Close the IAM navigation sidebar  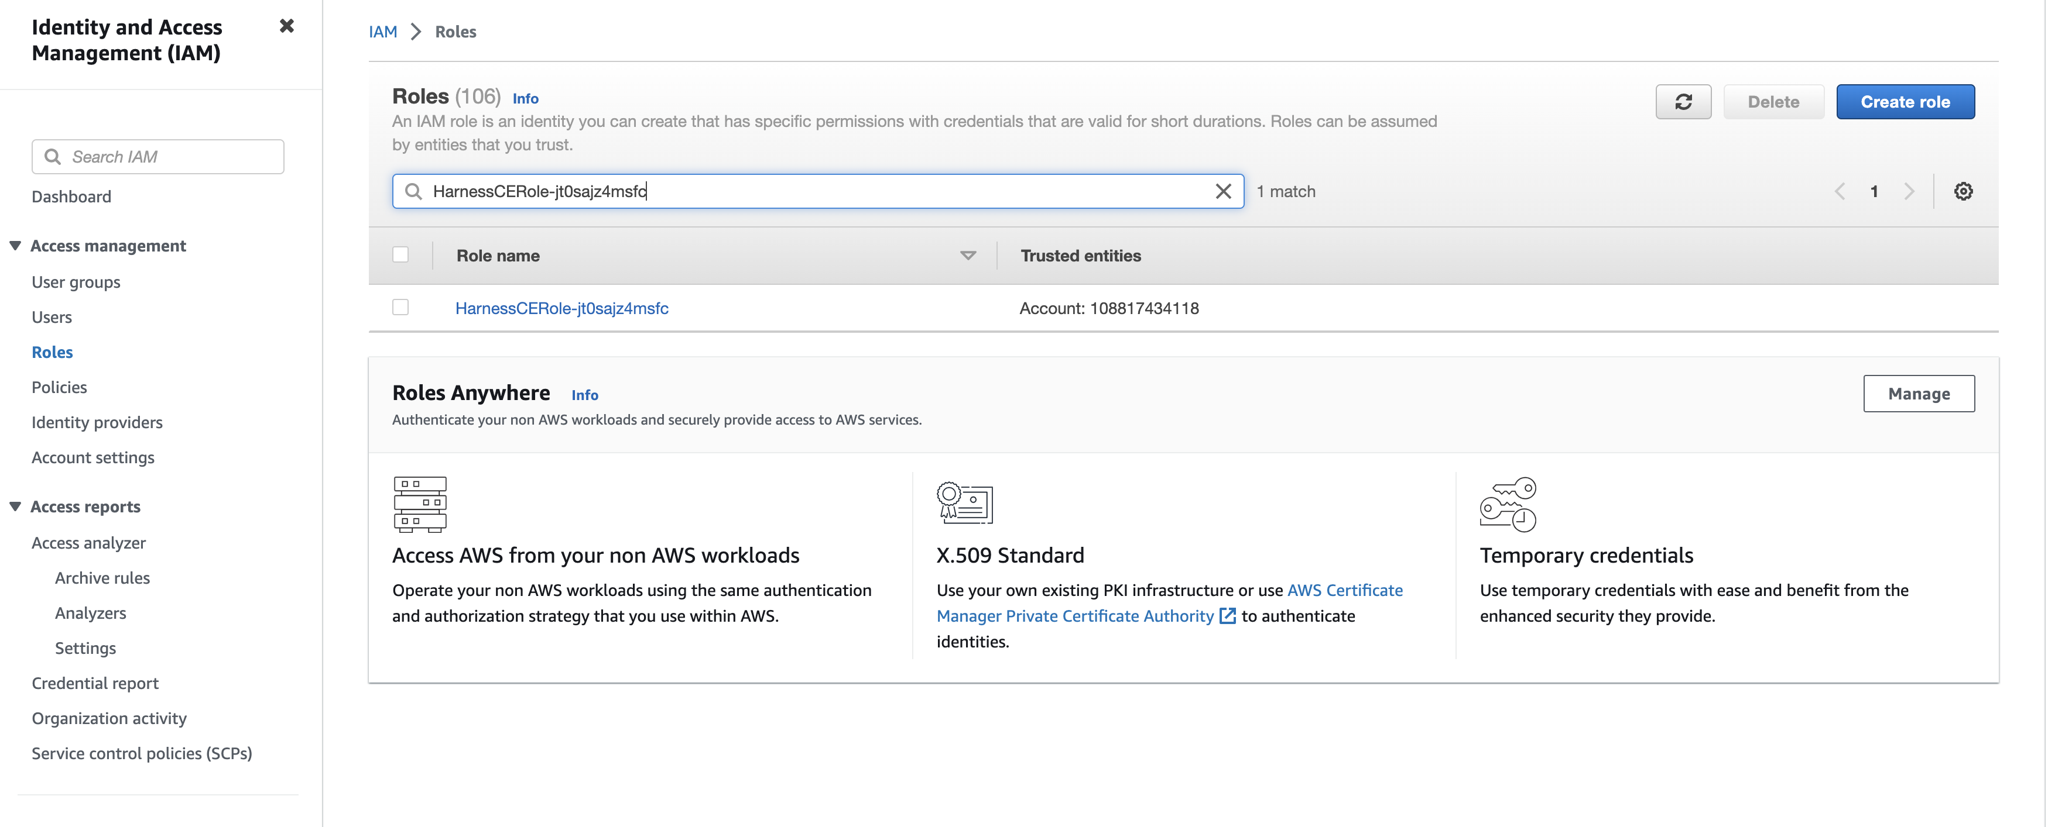(x=287, y=26)
